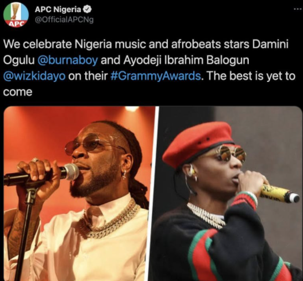Click the word 'come' on the last line

coord(18,92)
